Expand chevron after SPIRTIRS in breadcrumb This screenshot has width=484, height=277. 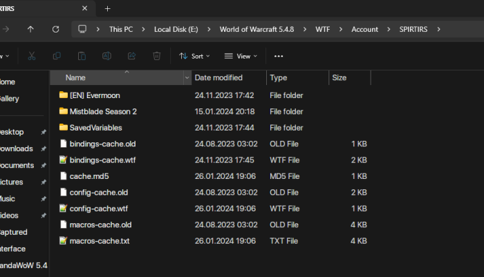click(x=438, y=30)
